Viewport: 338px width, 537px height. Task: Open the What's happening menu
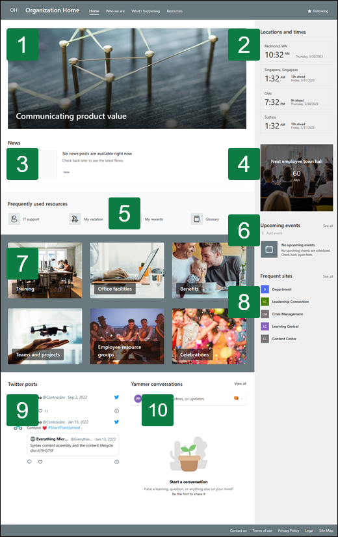[x=146, y=11]
